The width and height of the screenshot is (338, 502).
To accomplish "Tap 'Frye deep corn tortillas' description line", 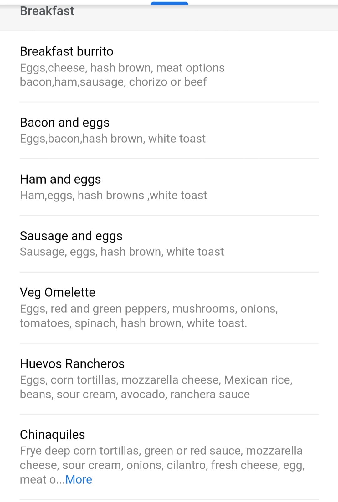I will (x=161, y=451).
